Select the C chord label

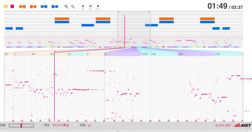[x=15, y=54]
